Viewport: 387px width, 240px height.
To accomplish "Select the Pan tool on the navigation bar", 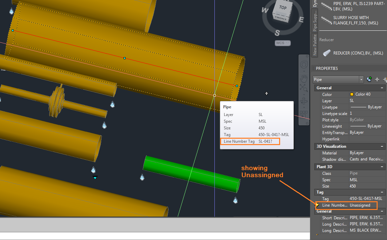I will [304, 79].
